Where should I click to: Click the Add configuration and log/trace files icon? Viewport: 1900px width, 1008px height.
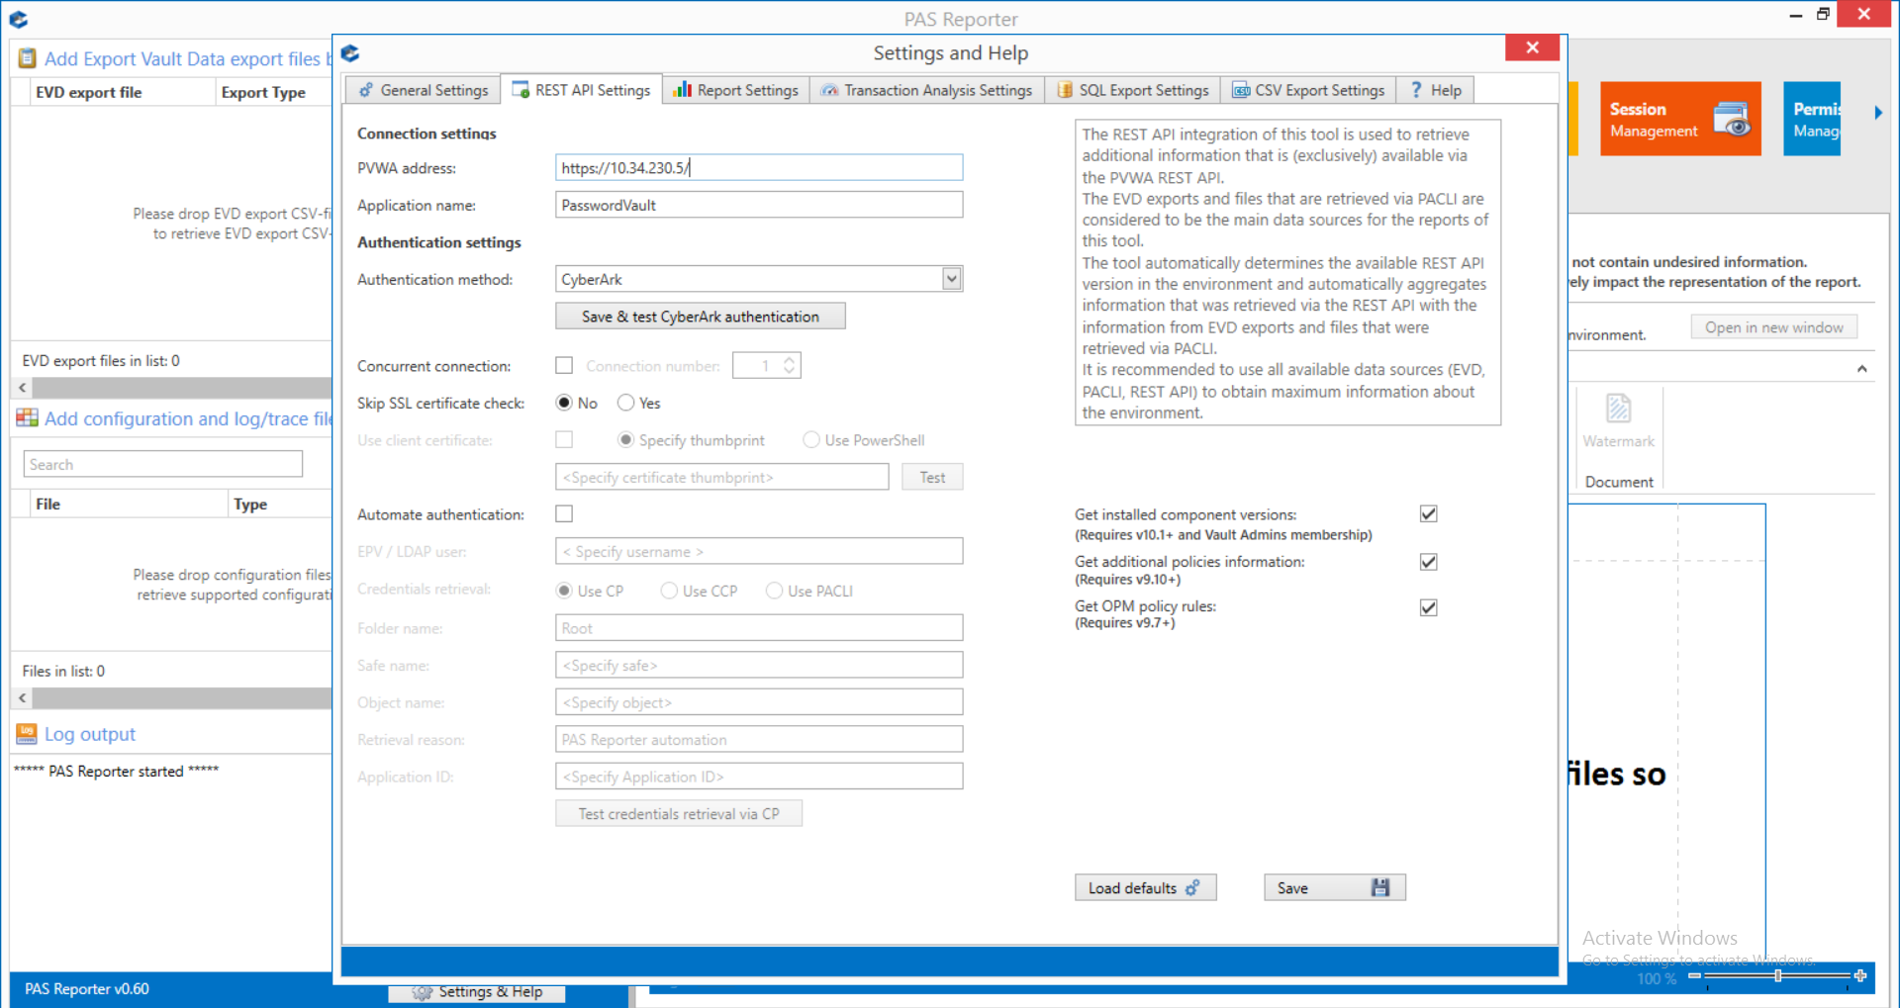point(28,418)
